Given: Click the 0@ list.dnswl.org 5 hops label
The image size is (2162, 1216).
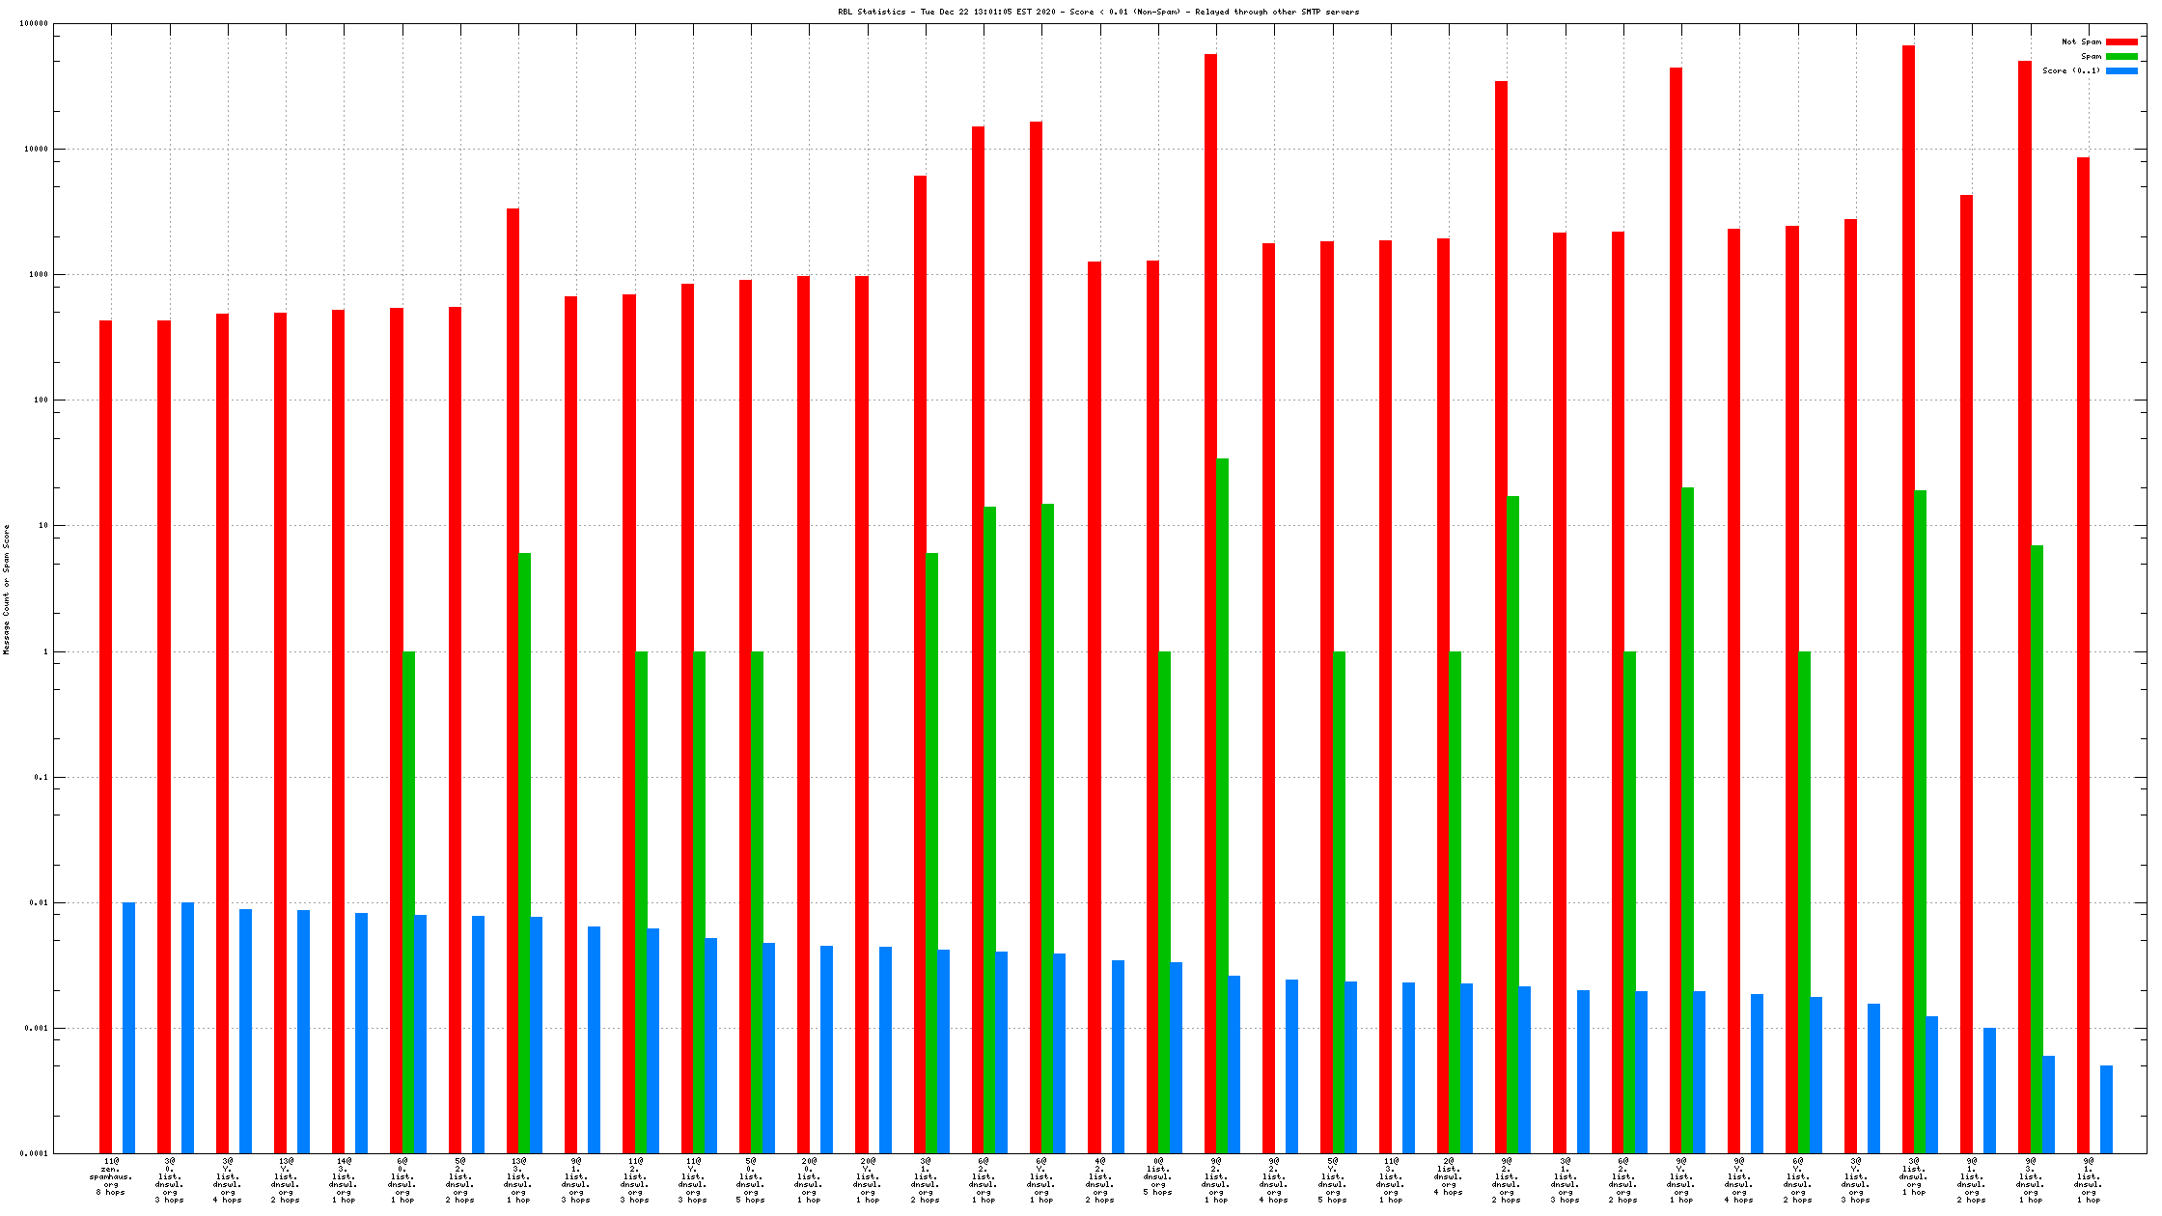Looking at the screenshot, I should pos(1158,1176).
